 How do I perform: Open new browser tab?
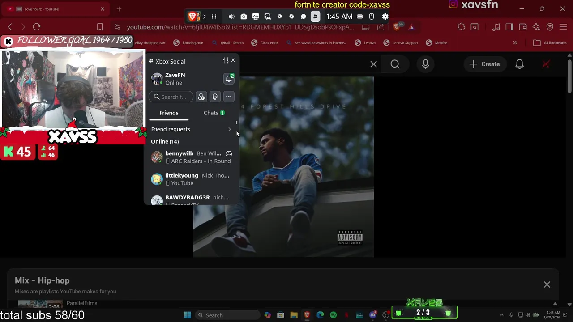119,9
